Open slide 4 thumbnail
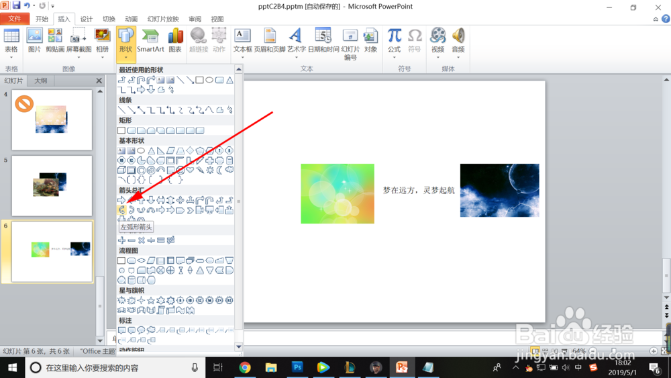 pyautogui.click(x=52, y=120)
